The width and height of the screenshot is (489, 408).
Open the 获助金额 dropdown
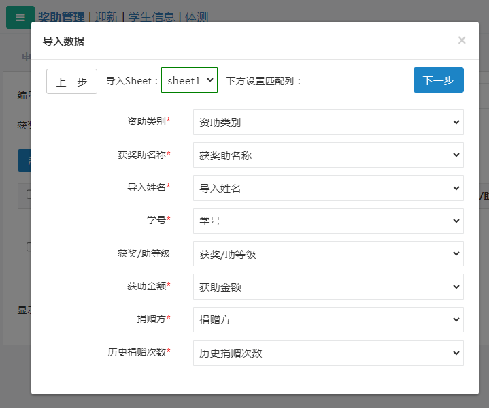coord(328,287)
